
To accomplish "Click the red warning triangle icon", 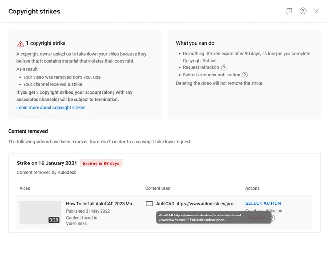I will (20, 44).
